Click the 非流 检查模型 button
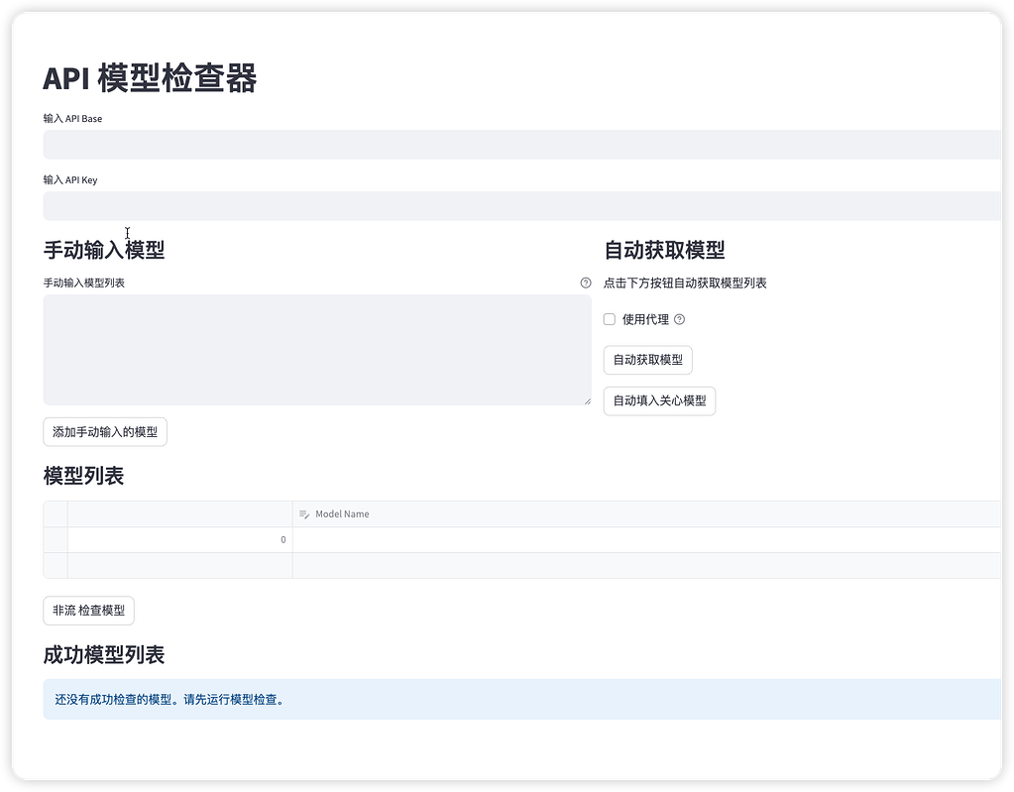The image size is (1014, 792). point(88,611)
